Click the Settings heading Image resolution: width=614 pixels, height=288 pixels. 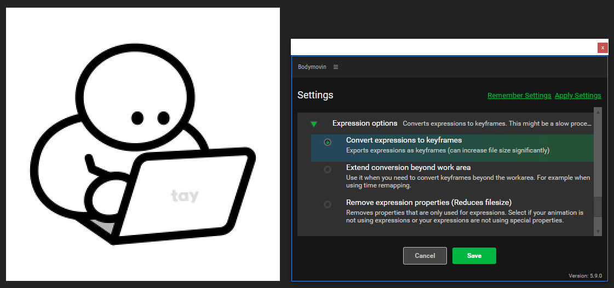pos(315,95)
